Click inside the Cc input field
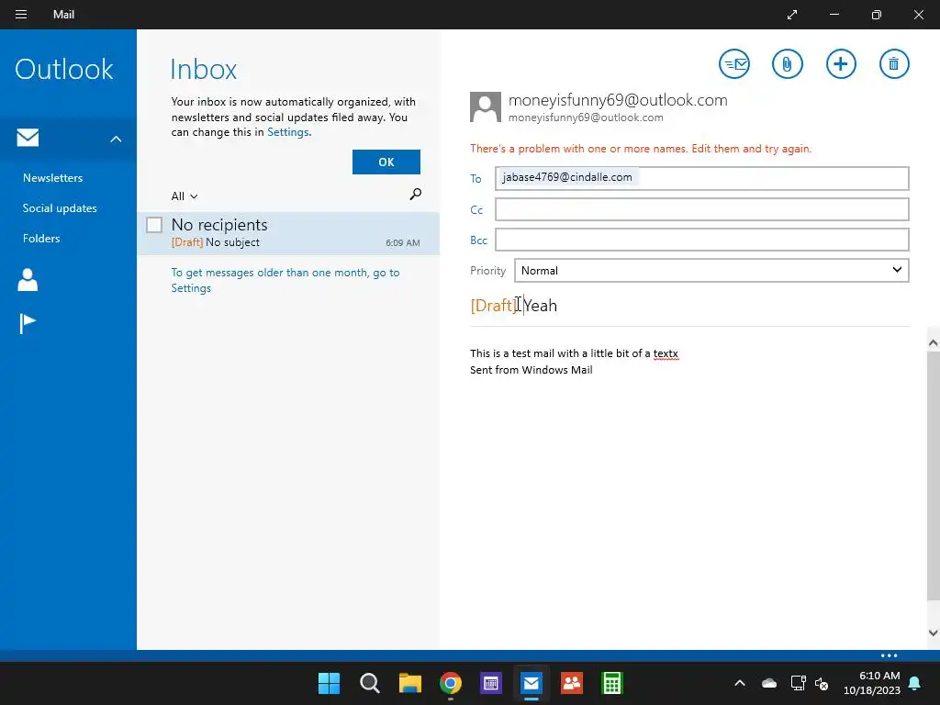940x705 pixels. pos(702,209)
